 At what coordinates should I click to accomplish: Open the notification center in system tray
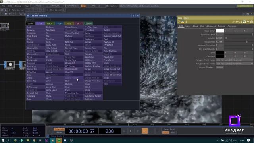point(248,140)
